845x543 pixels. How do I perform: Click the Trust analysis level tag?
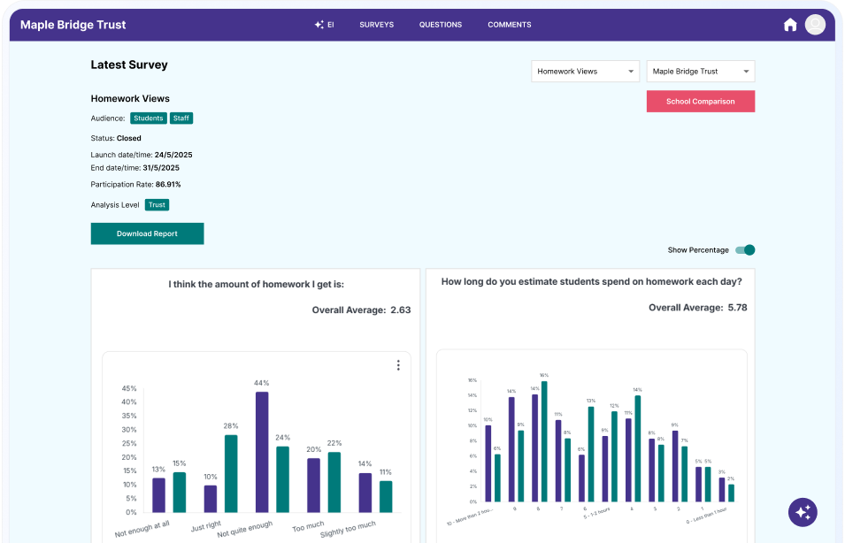(x=157, y=204)
